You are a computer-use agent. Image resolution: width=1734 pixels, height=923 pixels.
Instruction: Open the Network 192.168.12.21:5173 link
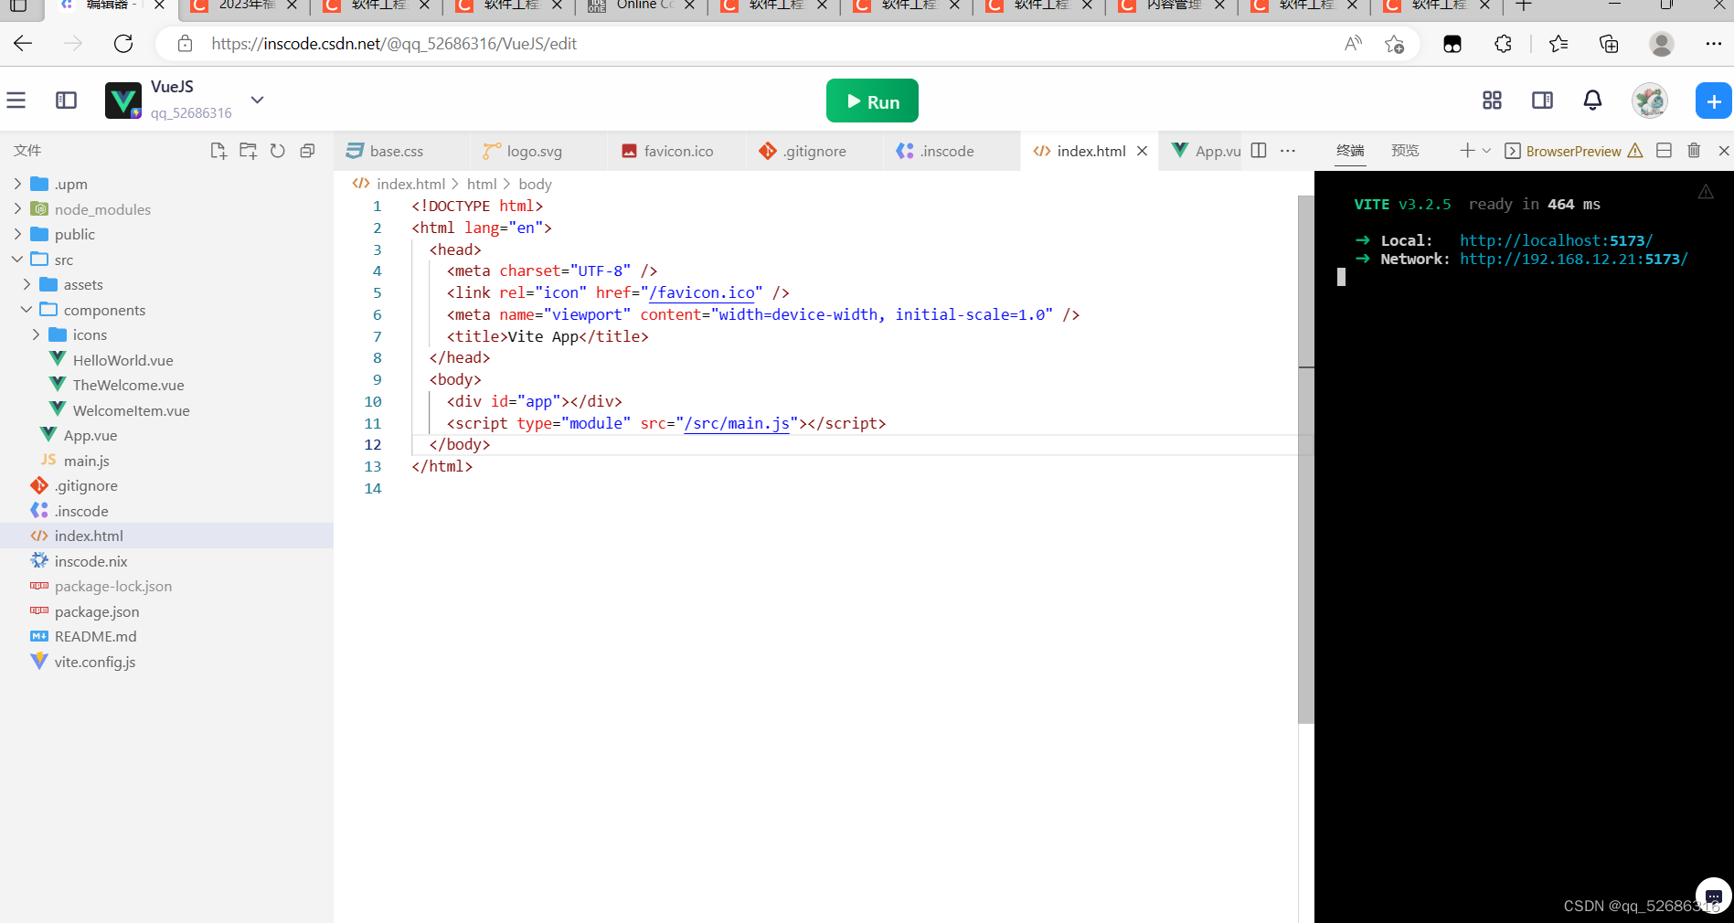tap(1573, 259)
